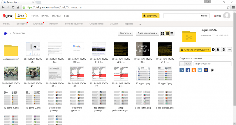Click the trash delete icon
Screen dimensions: 236x125
pyautogui.click(x=223, y=50)
